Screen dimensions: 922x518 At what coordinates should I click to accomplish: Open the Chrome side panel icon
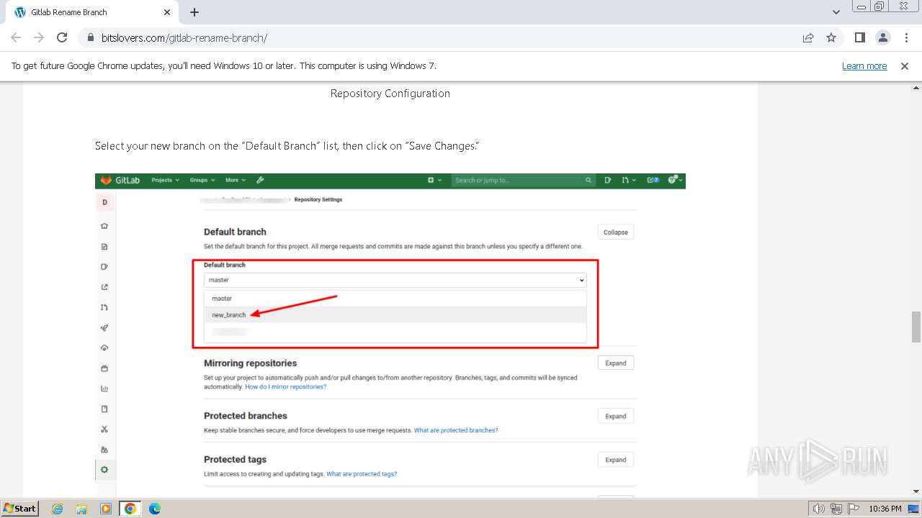pos(859,37)
